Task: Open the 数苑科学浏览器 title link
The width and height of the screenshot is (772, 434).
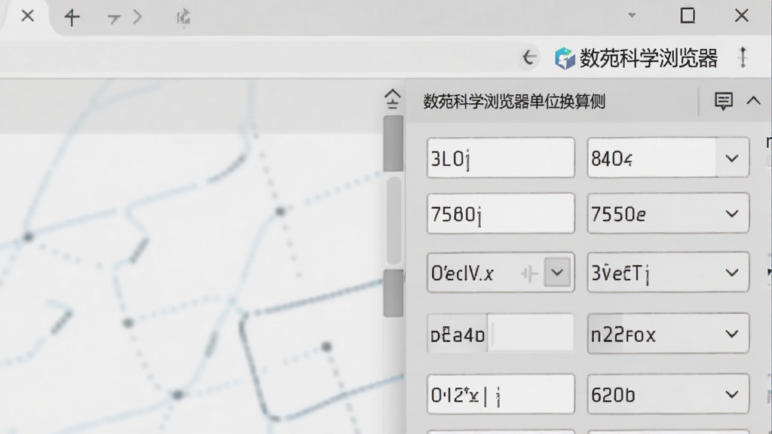Action: pyautogui.click(x=648, y=59)
